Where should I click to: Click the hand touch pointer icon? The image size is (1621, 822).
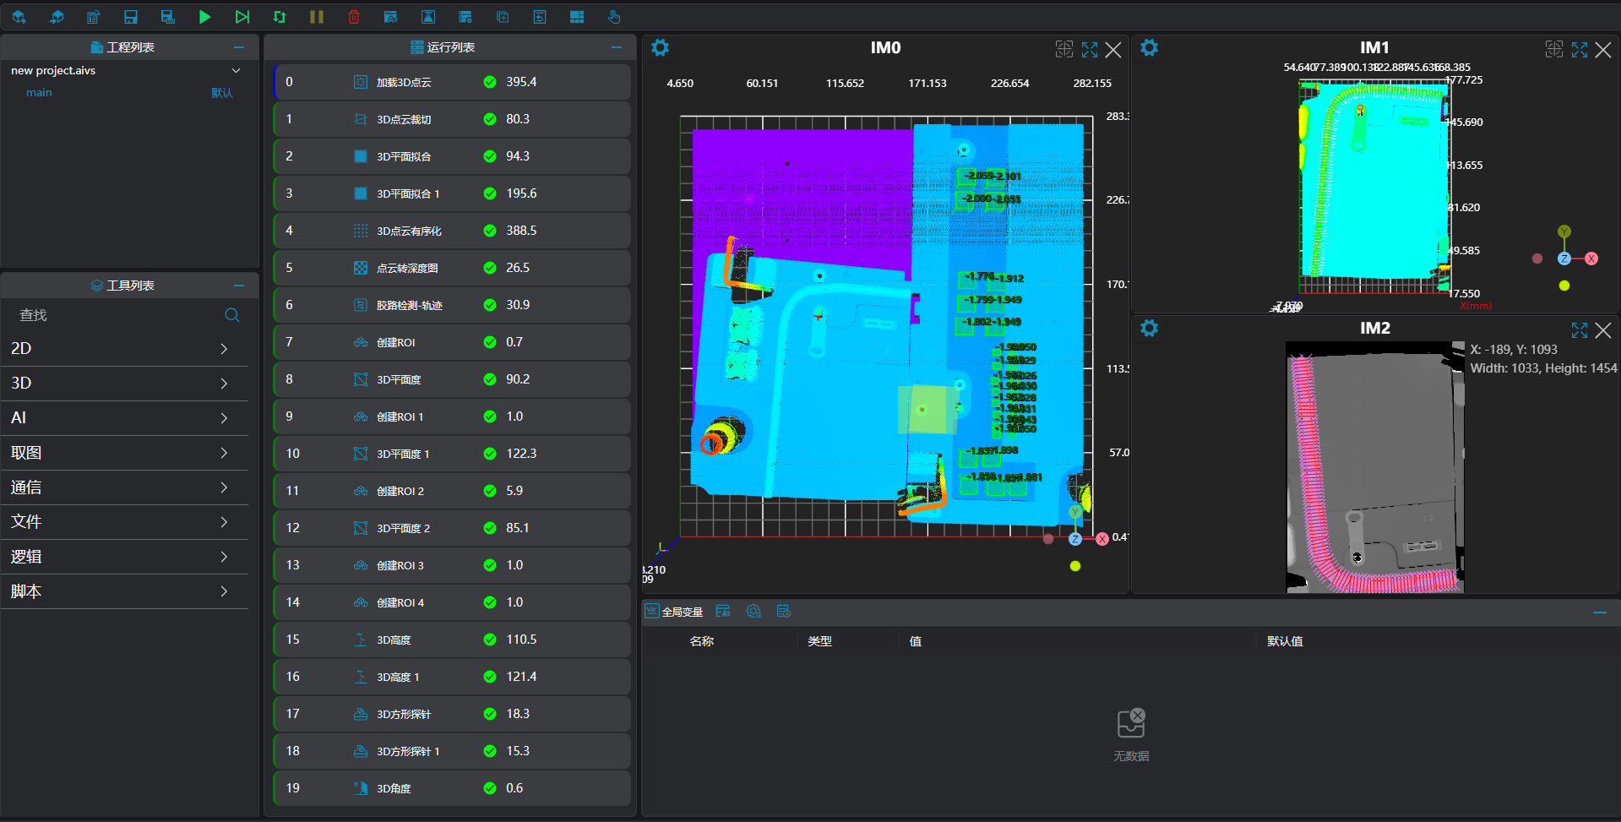pyautogui.click(x=614, y=17)
